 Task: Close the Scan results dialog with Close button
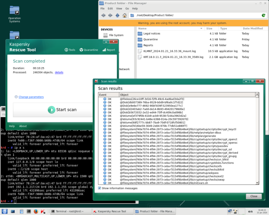[254, 196]
